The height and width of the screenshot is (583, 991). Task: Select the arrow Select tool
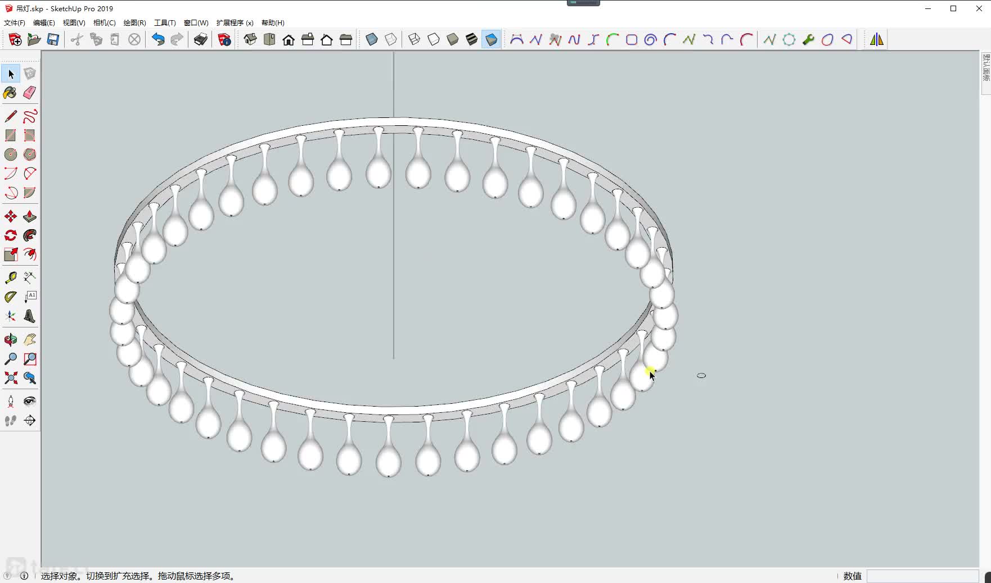(11, 74)
